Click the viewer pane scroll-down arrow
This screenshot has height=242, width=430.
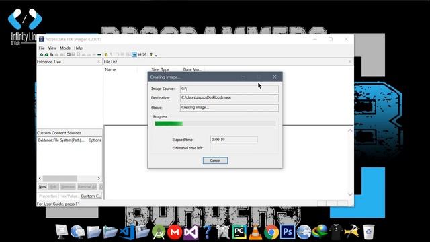coord(350,194)
